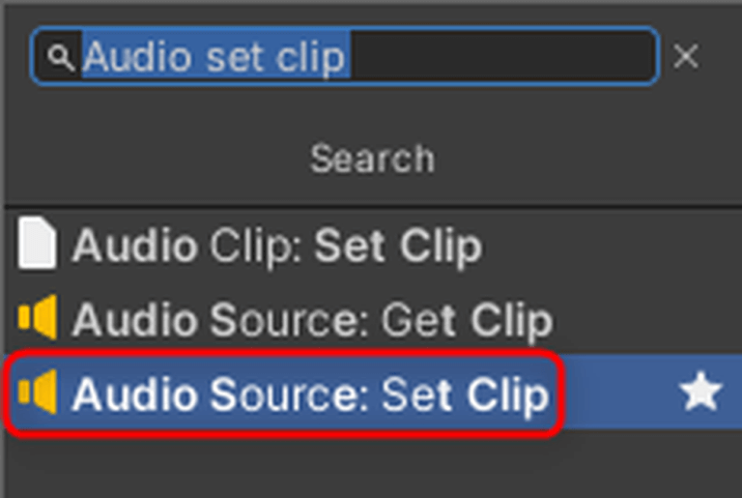Click the document icon beside Audio Clip

pos(37,245)
